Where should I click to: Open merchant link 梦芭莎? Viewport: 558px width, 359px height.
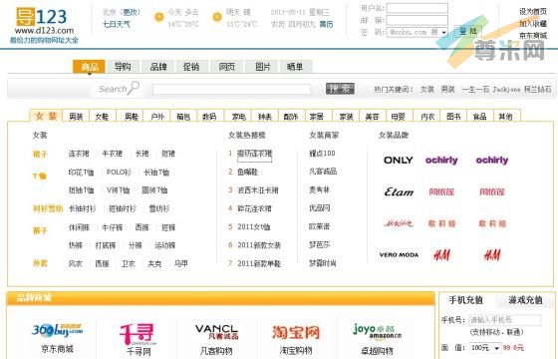[x=319, y=245]
